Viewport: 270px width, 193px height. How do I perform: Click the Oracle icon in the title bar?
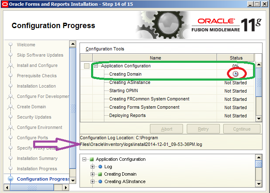pyautogui.click(x=5, y=4)
